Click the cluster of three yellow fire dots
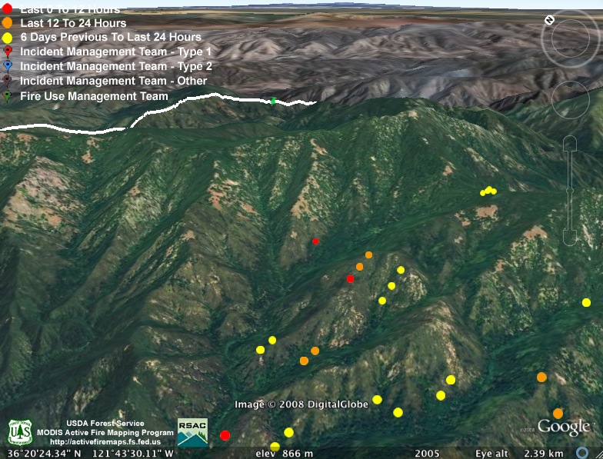This screenshot has height=459, width=603. 488,191
